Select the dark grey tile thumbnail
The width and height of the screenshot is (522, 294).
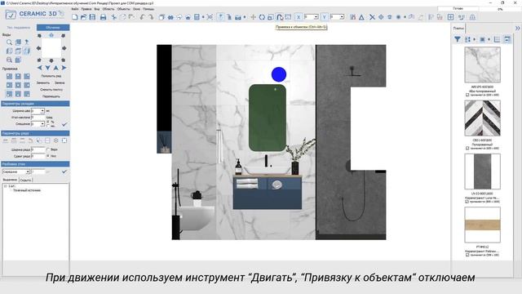point(482,171)
